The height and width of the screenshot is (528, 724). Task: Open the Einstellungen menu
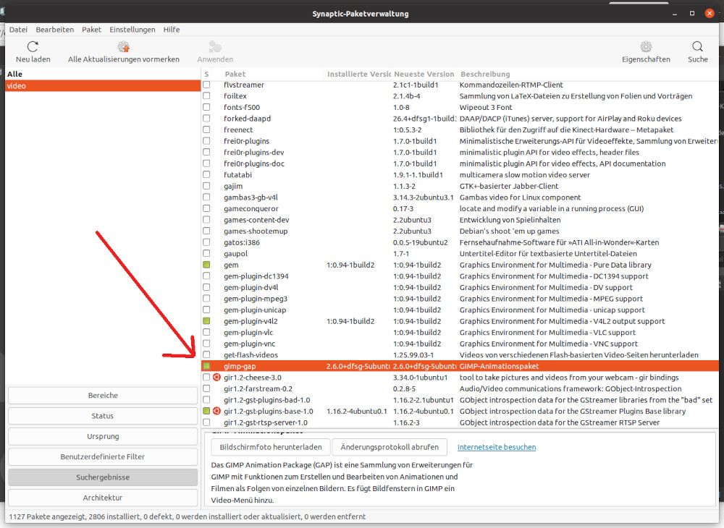132,30
